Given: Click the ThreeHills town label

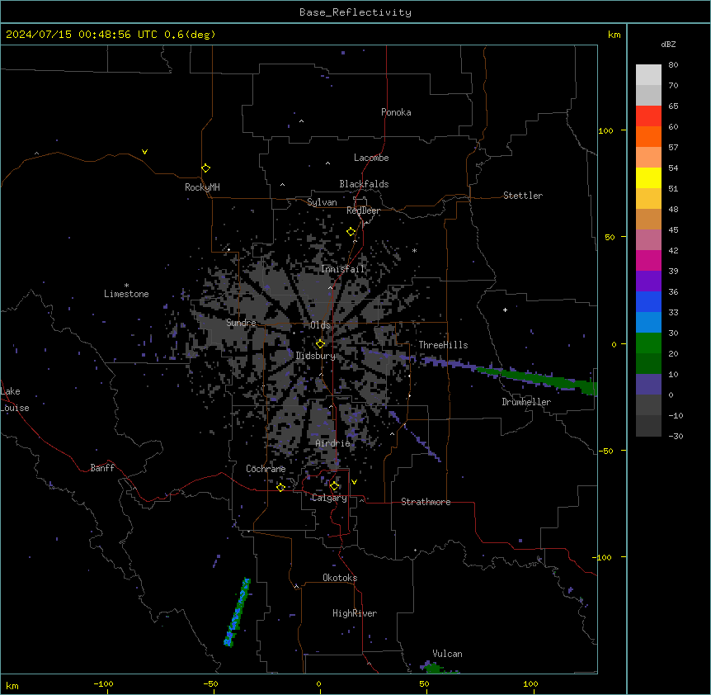Looking at the screenshot, I should [x=443, y=345].
